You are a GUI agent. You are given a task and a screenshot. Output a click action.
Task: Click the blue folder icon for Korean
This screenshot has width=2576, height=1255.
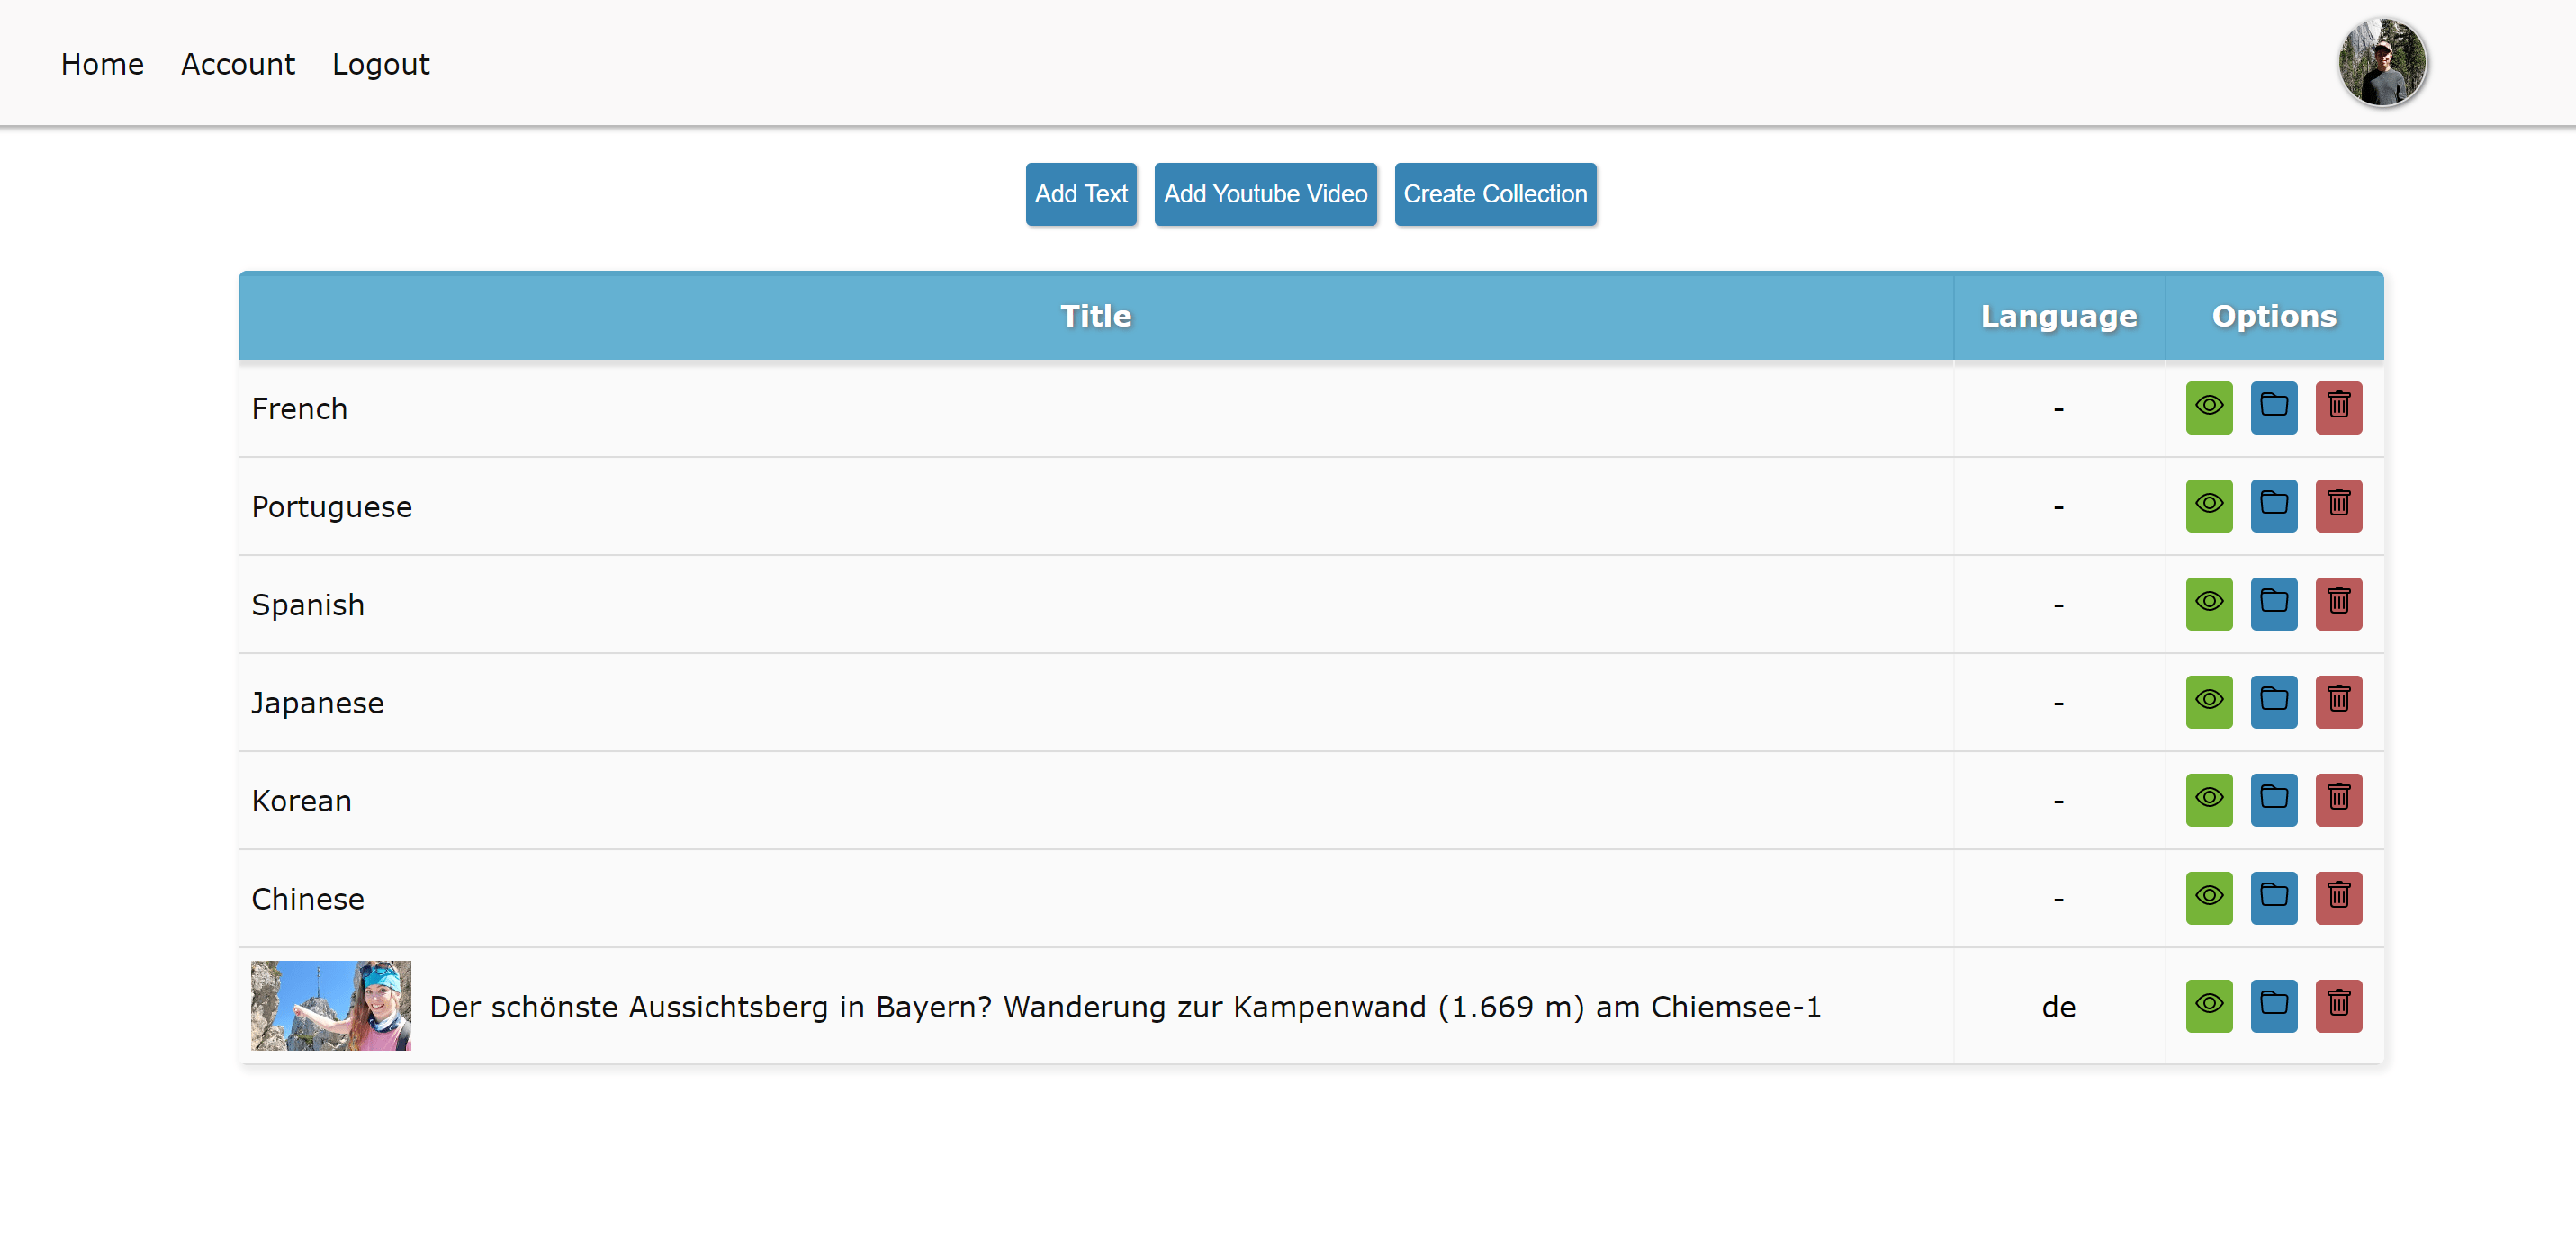pyautogui.click(x=2273, y=800)
